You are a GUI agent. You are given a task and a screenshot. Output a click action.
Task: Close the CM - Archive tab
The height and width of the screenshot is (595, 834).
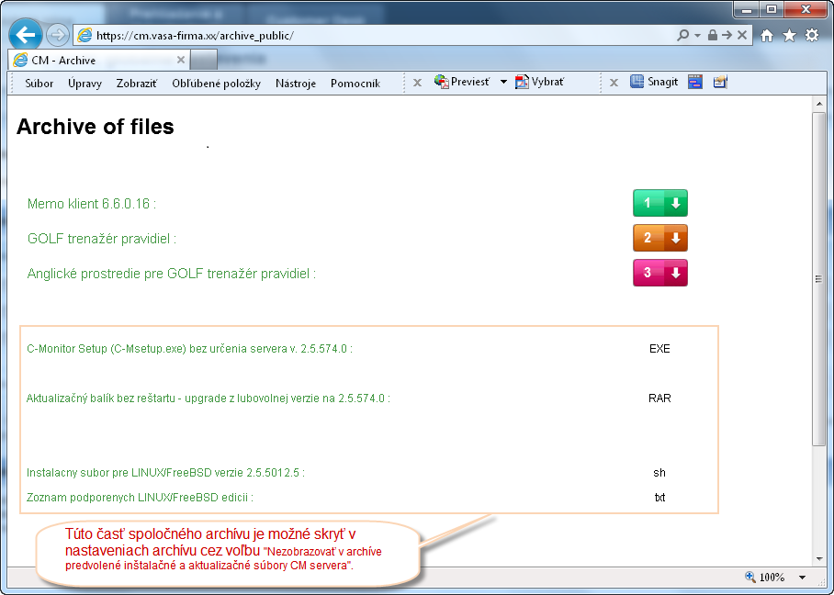(x=181, y=60)
